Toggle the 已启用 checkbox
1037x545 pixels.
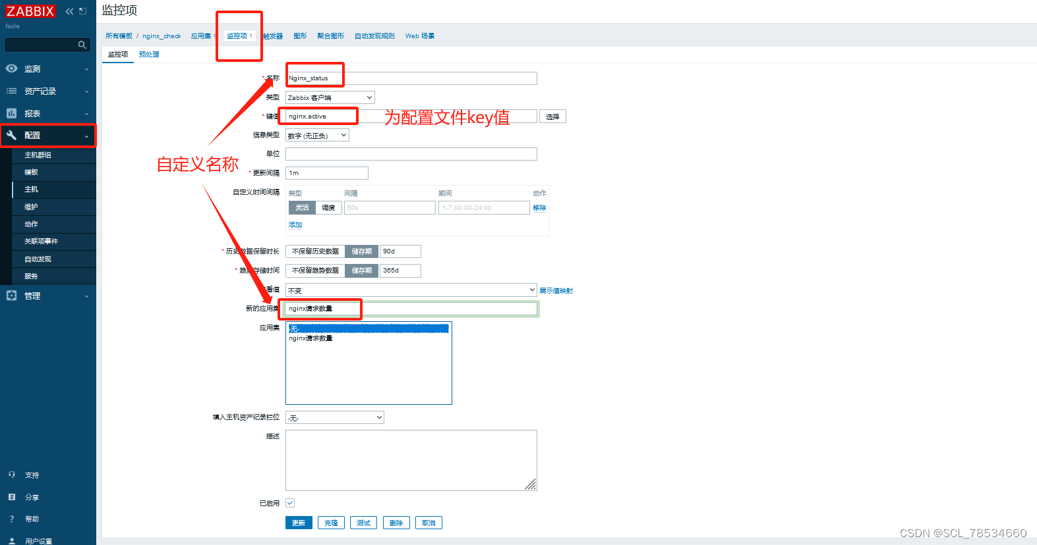click(x=290, y=503)
